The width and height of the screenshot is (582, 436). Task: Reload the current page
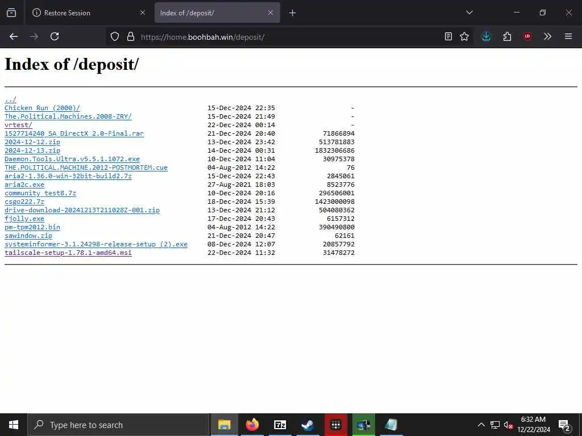click(55, 36)
